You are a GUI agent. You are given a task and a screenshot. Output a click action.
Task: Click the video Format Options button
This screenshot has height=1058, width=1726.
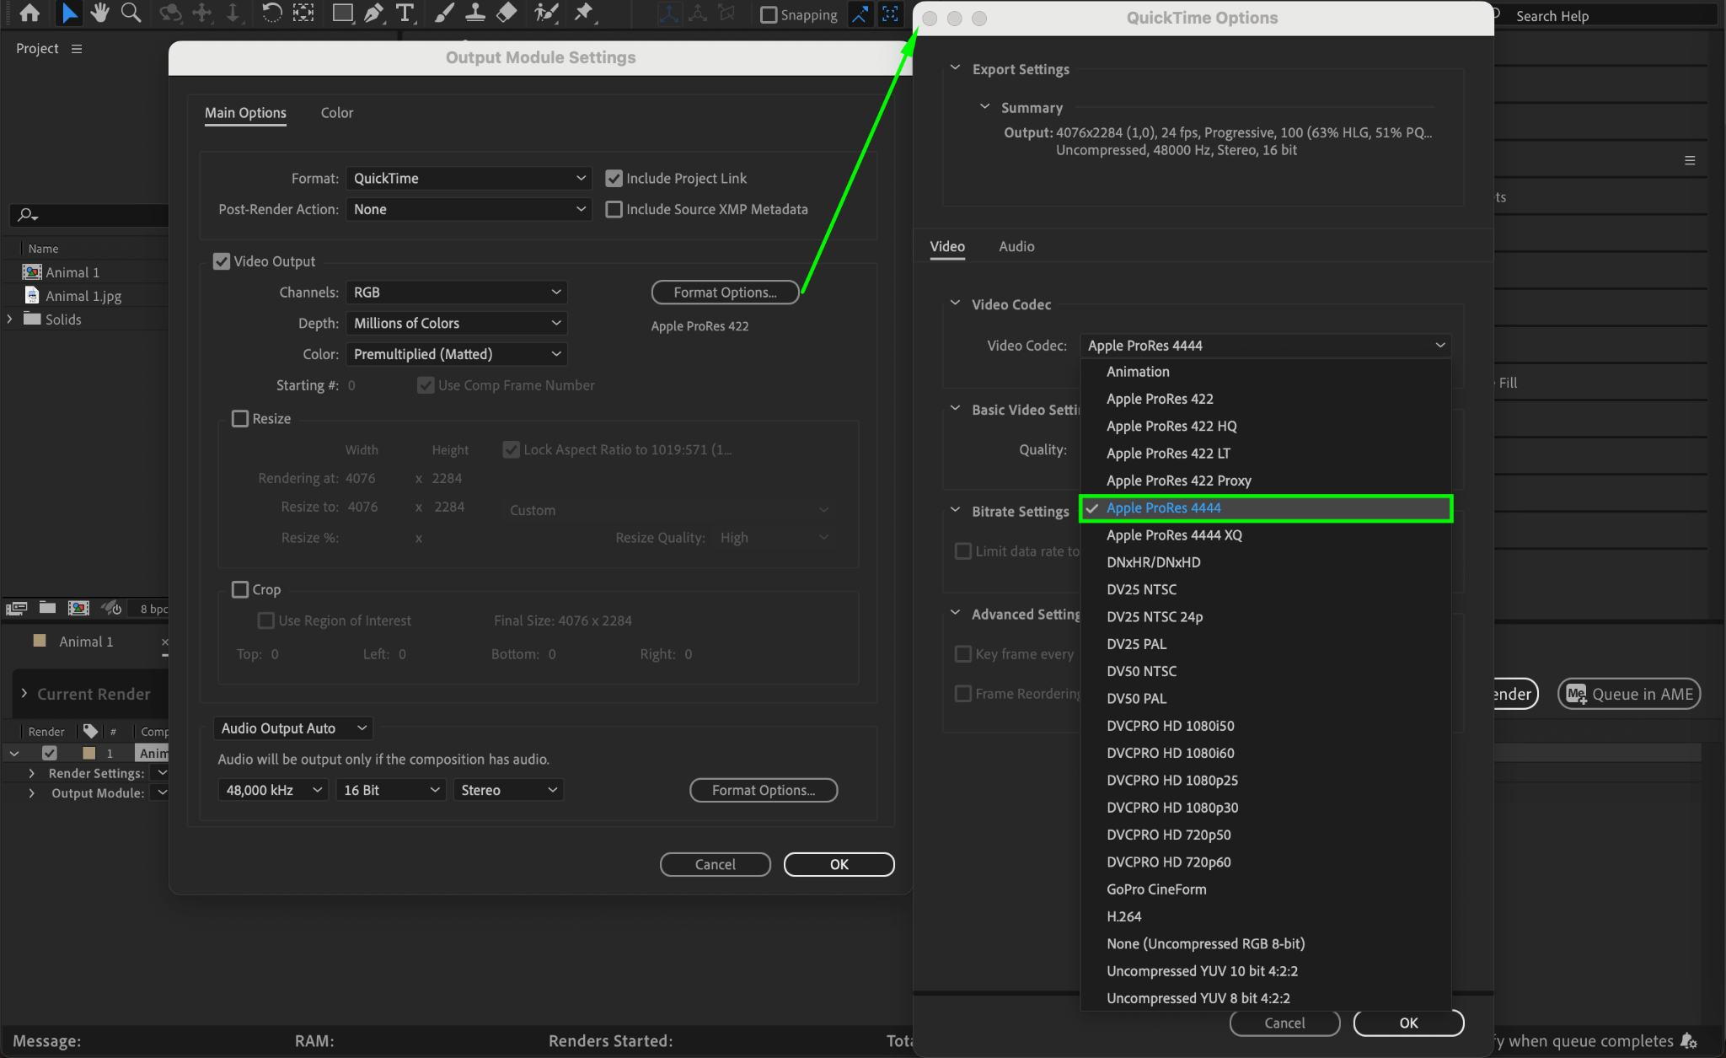725,293
